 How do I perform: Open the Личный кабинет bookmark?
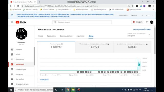[x=47, y=10]
